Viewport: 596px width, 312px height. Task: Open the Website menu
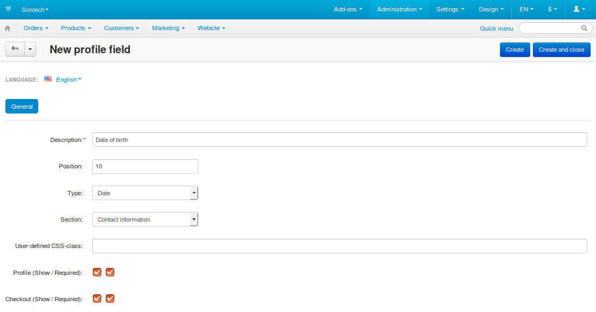pyautogui.click(x=211, y=28)
